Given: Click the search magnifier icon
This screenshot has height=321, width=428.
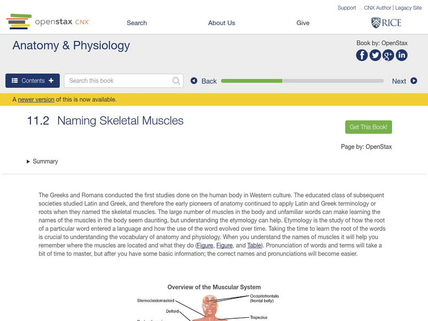Looking at the screenshot, I should 177,81.
